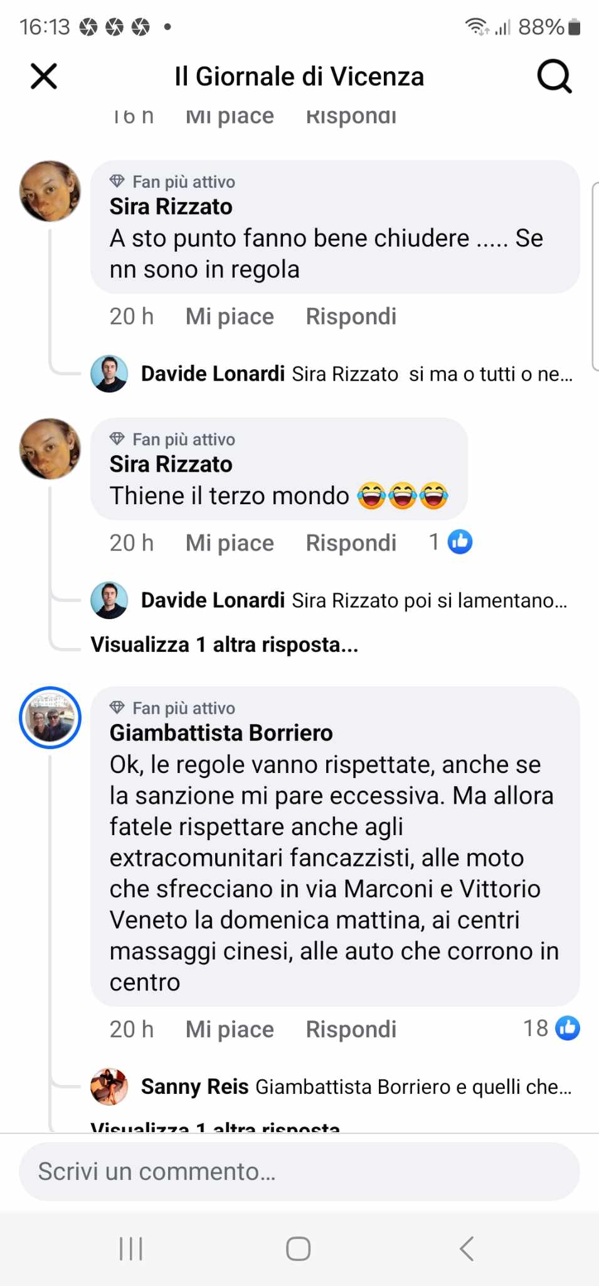599x1286 pixels.
Task: Expand Sanny Reis's truncated reply
Action: 356,1086
